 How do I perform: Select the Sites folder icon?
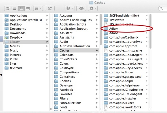coord(7,64)
